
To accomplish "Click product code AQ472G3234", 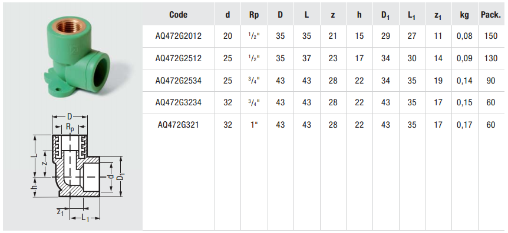I will point(178,102).
